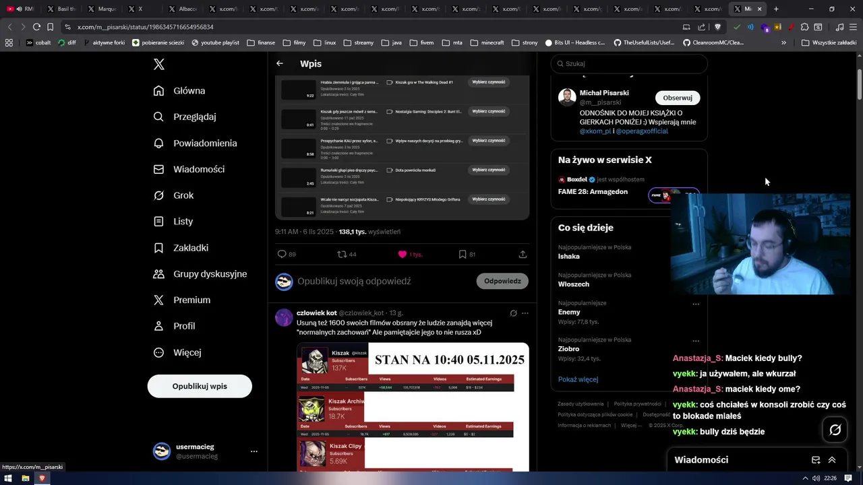The image size is (863, 485).
Task: Show hidden bookmarks with the overflow chevron
Action: (783, 42)
